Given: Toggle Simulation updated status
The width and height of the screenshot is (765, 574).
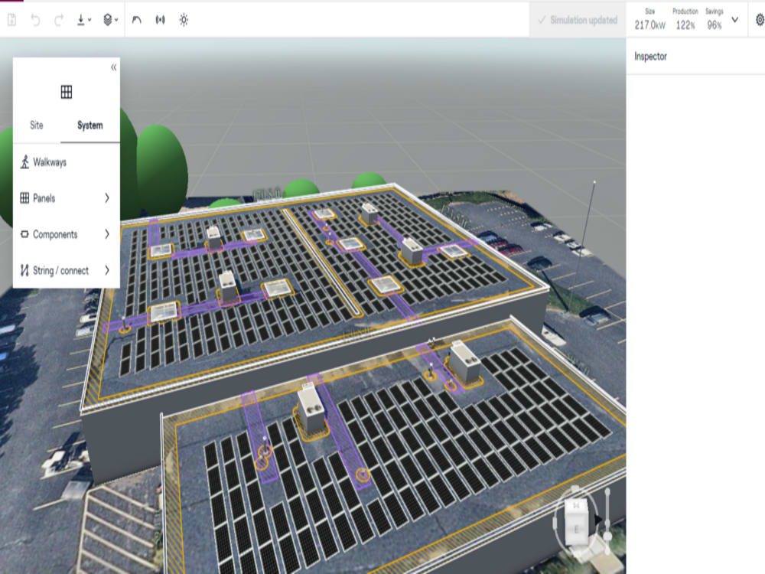Looking at the screenshot, I should coord(578,21).
